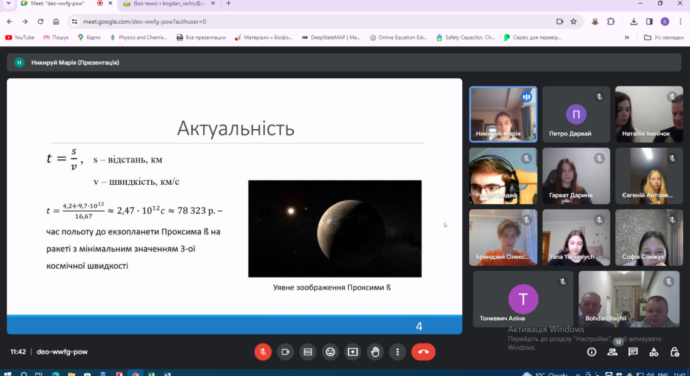Open host controls lock icon
The height and width of the screenshot is (376, 690).
pyautogui.click(x=674, y=352)
